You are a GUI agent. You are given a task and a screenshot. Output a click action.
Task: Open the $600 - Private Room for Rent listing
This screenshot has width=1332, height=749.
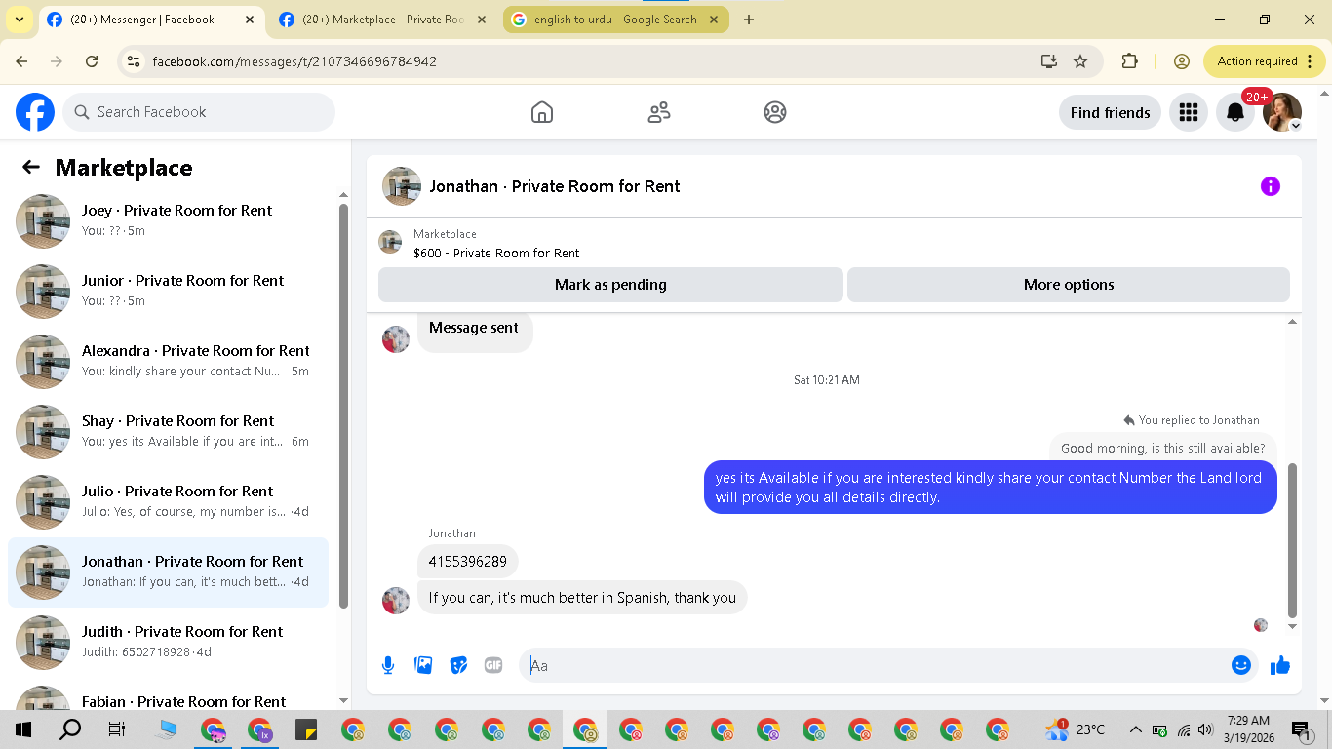[496, 253]
